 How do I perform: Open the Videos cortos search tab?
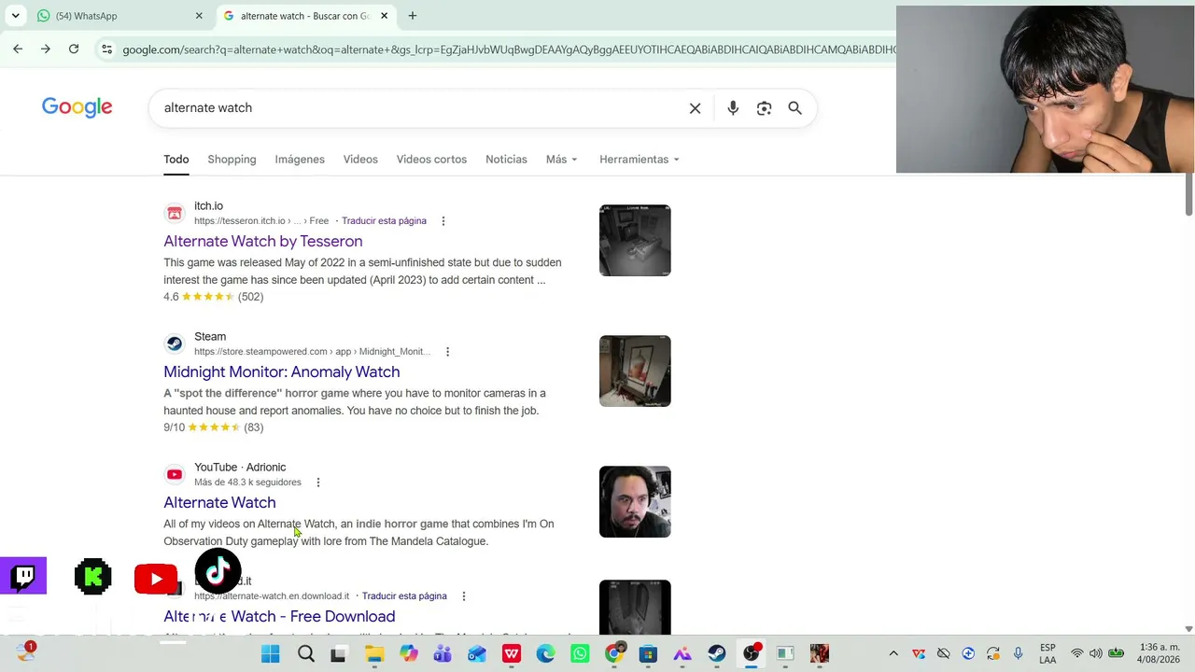431,160
